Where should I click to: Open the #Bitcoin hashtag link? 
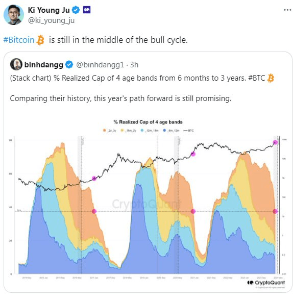(19, 40)
